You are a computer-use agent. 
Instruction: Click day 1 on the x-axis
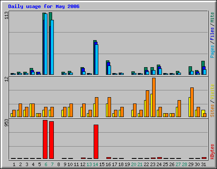click(14, 164)
